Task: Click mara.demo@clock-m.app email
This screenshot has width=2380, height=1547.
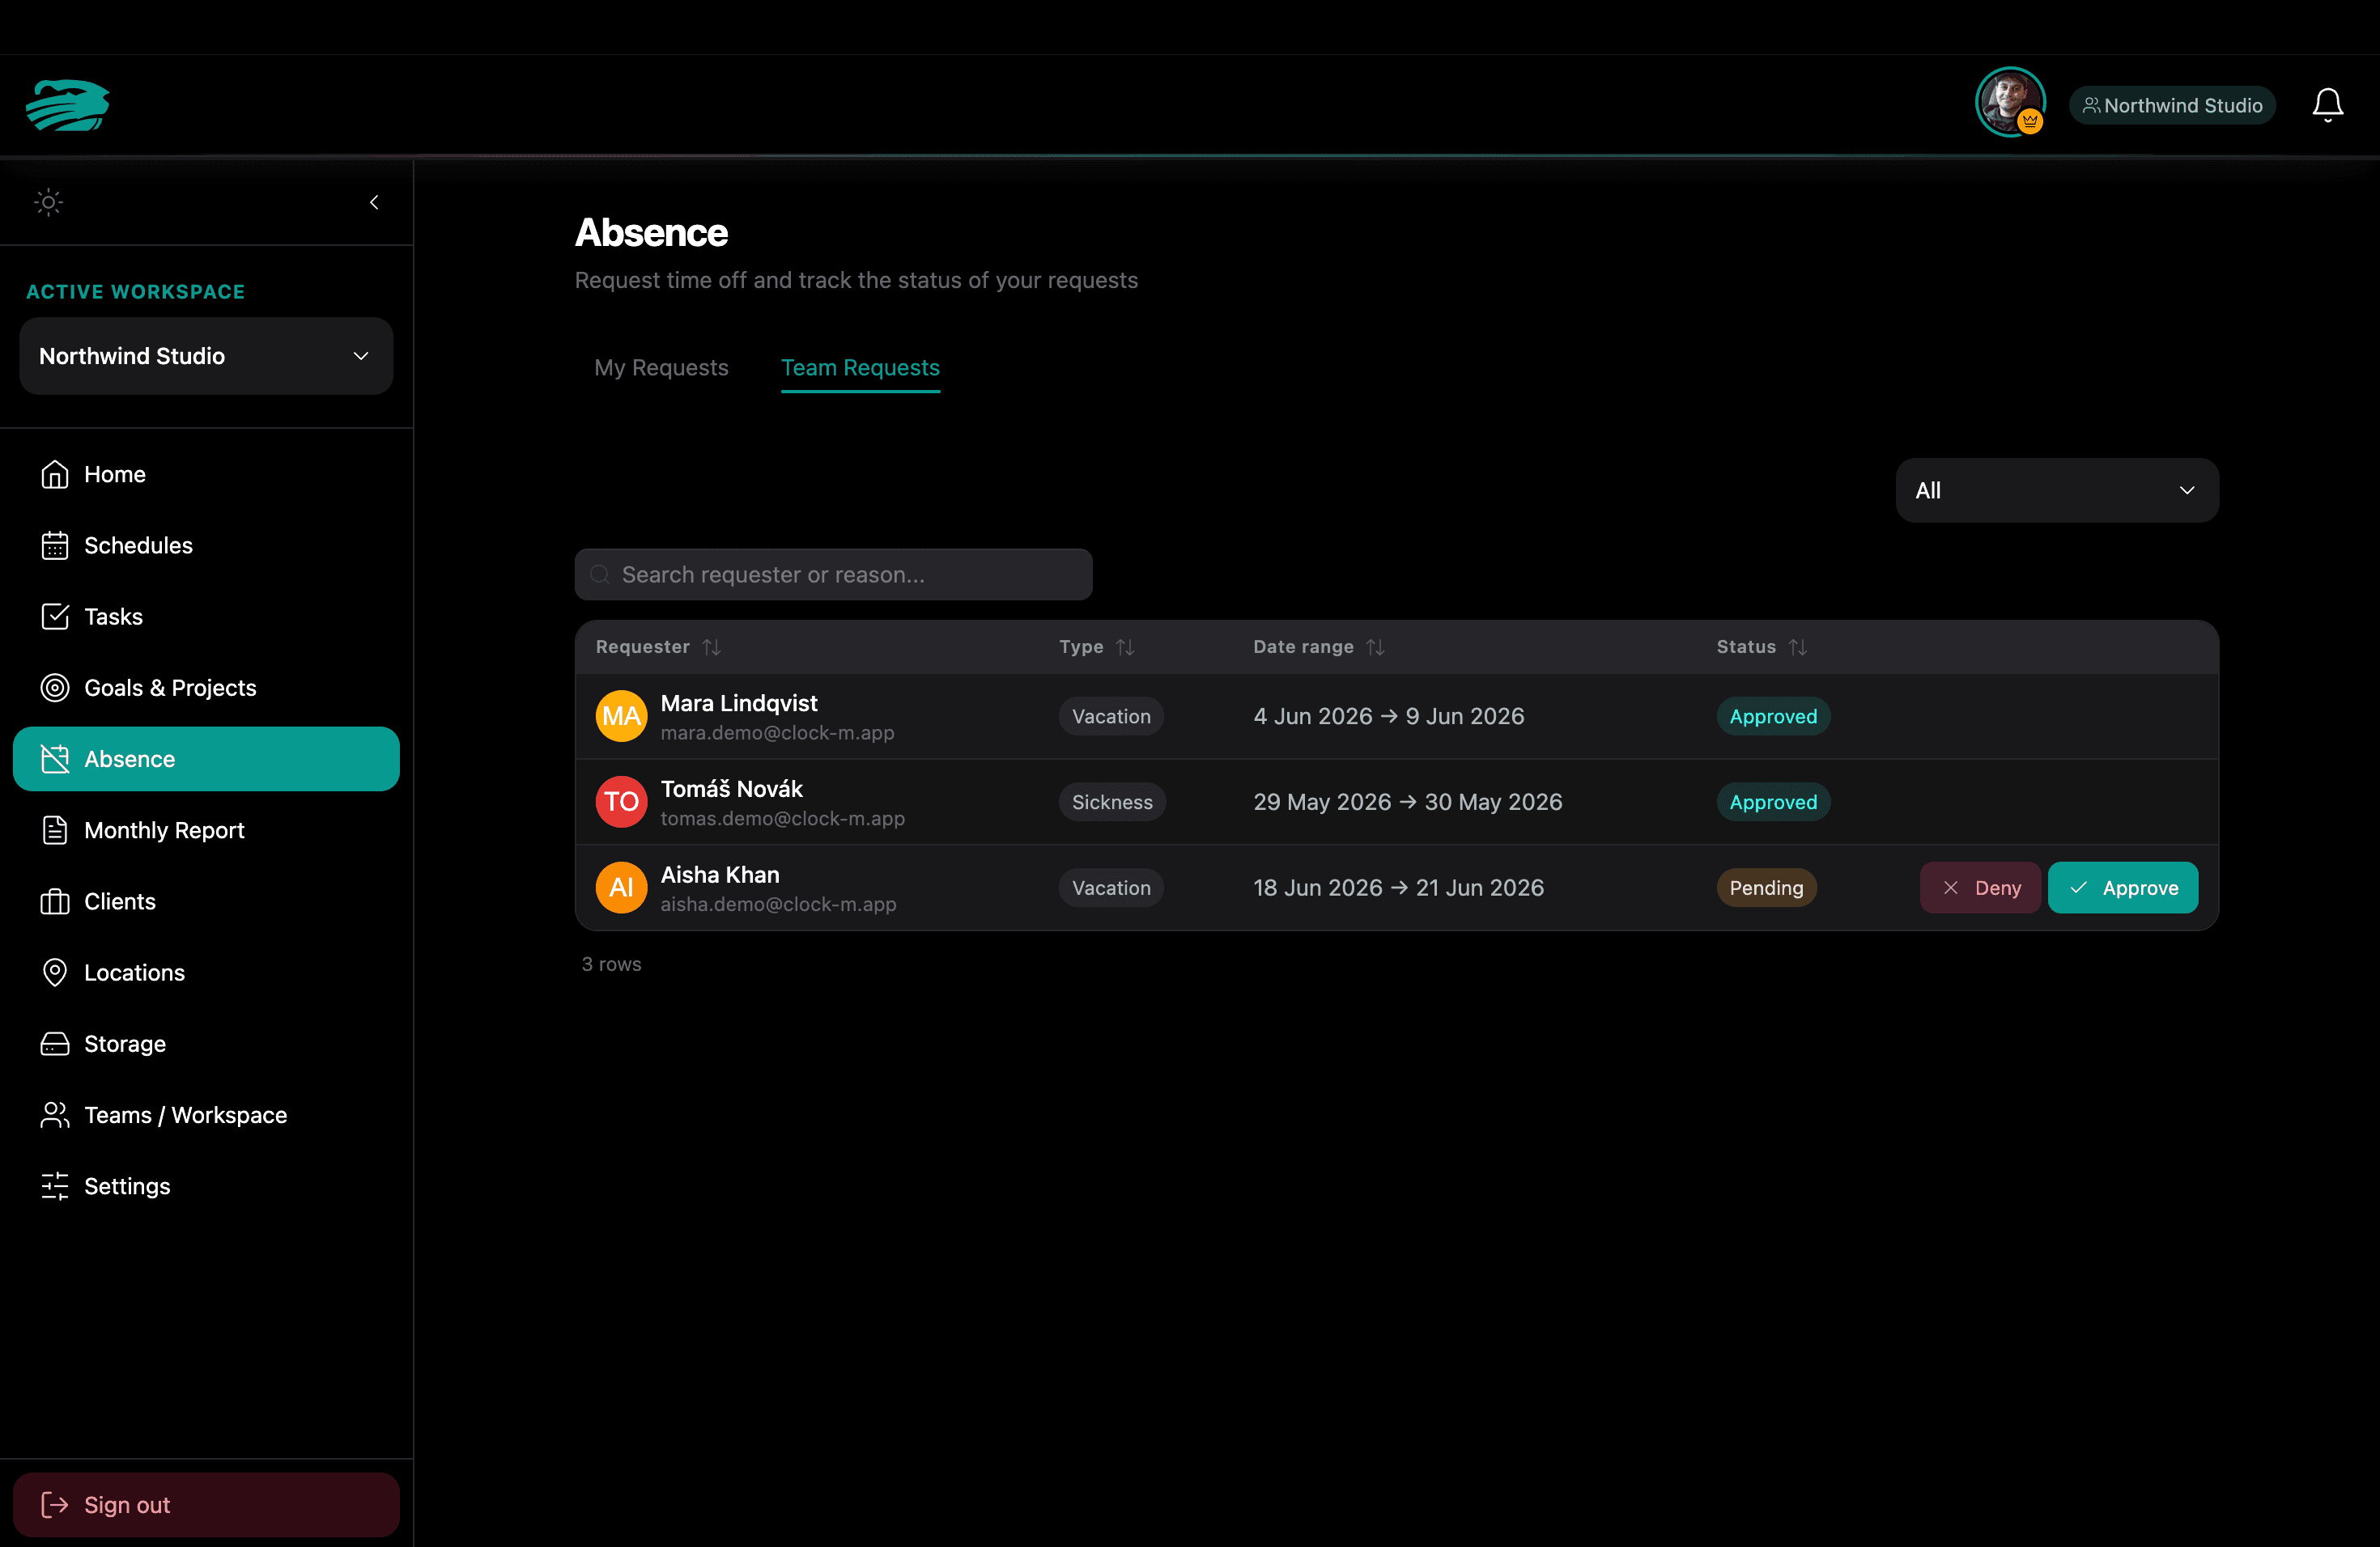Action: click(777, 732)
